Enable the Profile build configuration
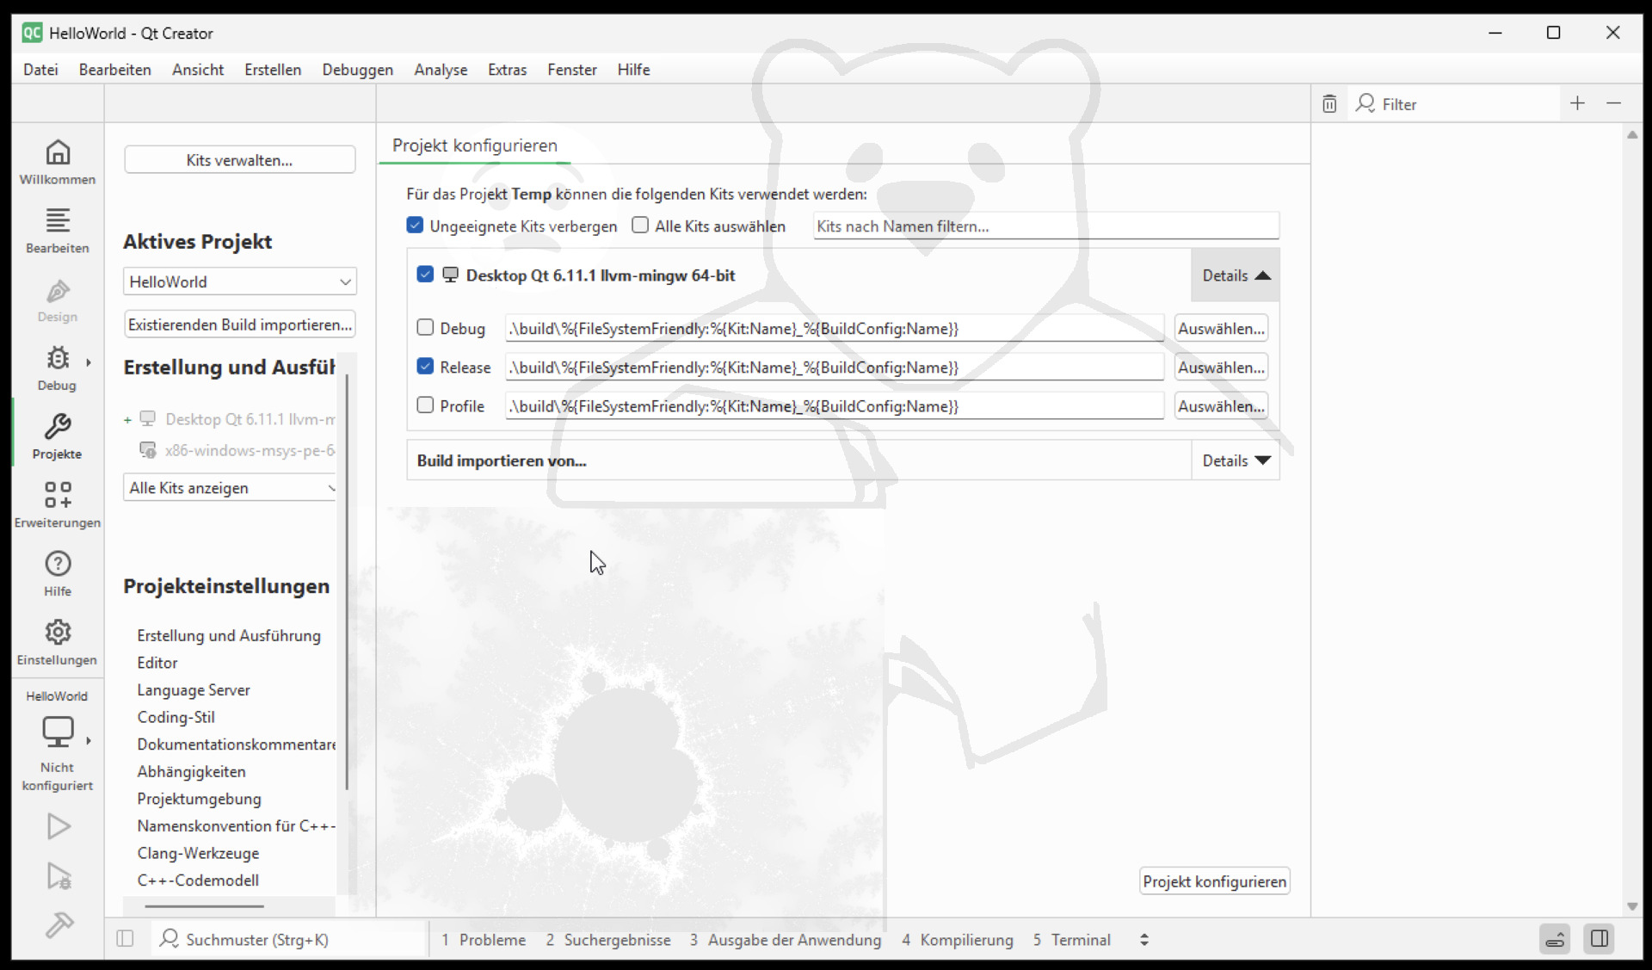Screen dimensions: 1652x970 425,405
